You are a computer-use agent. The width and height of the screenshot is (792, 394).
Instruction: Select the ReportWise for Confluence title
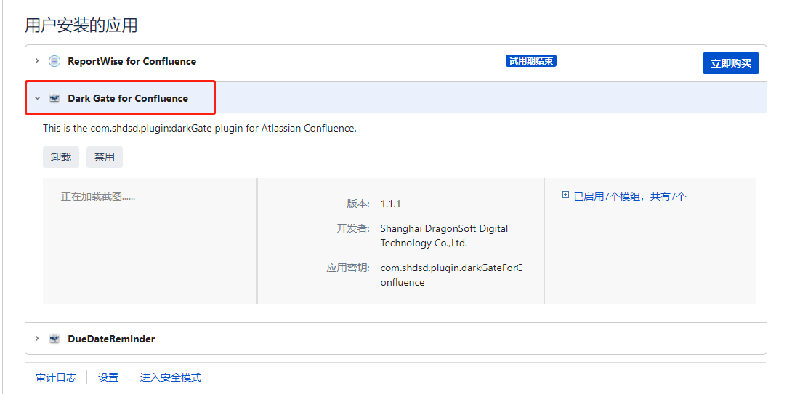(x=132, y=61)
